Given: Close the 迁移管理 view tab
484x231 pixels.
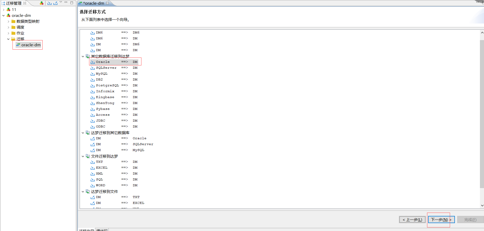Looking at the screenshot, I should click(x=25, y=3).
